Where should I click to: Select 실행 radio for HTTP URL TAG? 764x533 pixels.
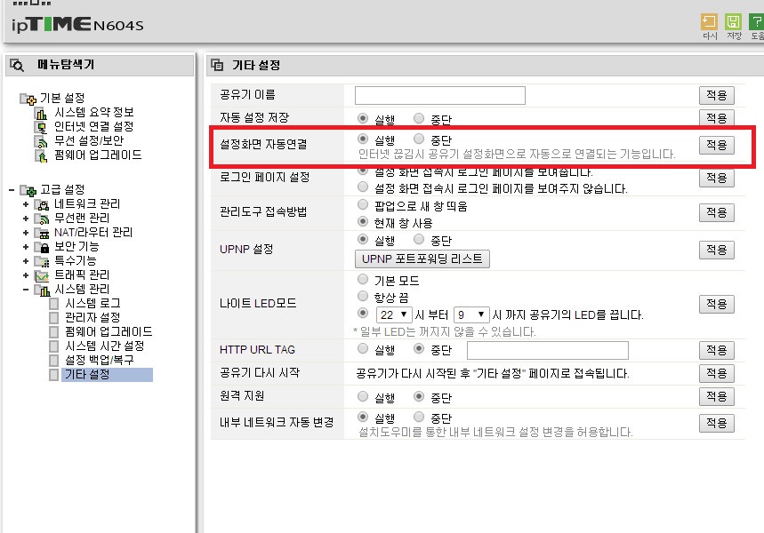pos(363,348)
